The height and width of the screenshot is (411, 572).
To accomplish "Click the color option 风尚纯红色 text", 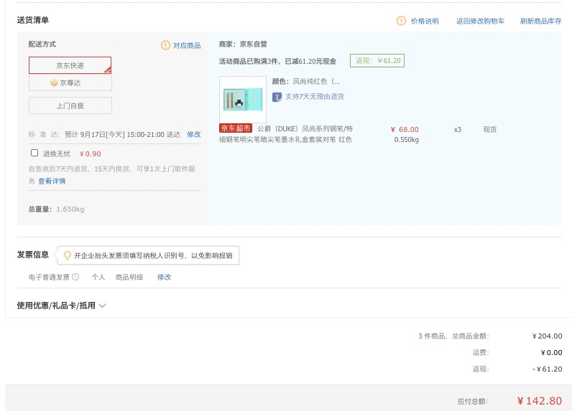I will click(x=316, y=81).
